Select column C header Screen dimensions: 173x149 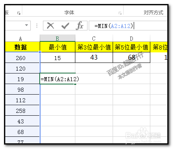pyautogui.click(x=94, y=39)
